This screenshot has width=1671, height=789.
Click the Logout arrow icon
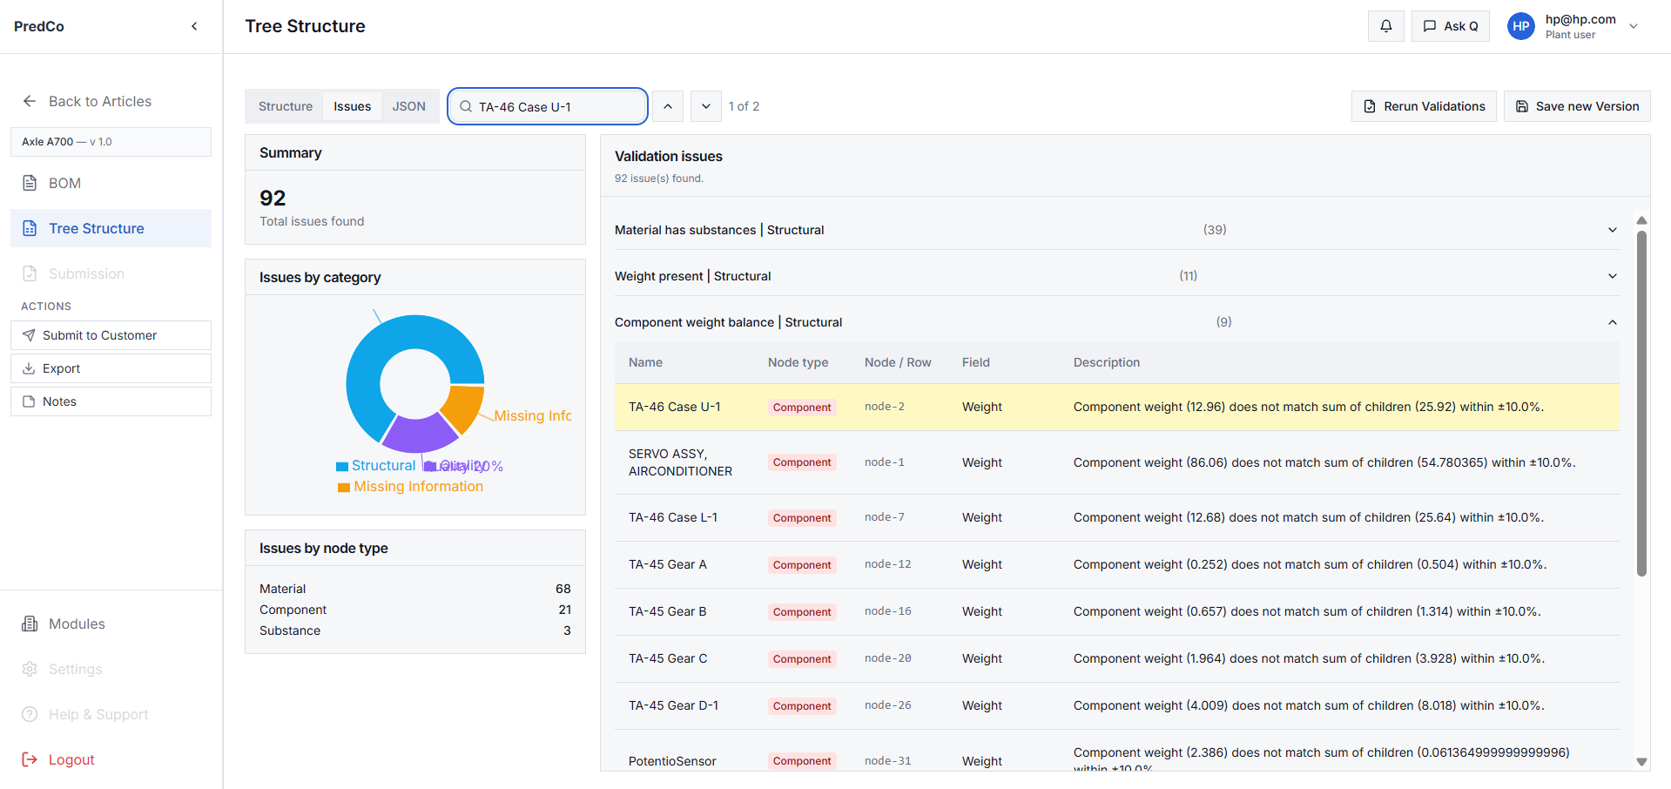[x=30, y=759]
